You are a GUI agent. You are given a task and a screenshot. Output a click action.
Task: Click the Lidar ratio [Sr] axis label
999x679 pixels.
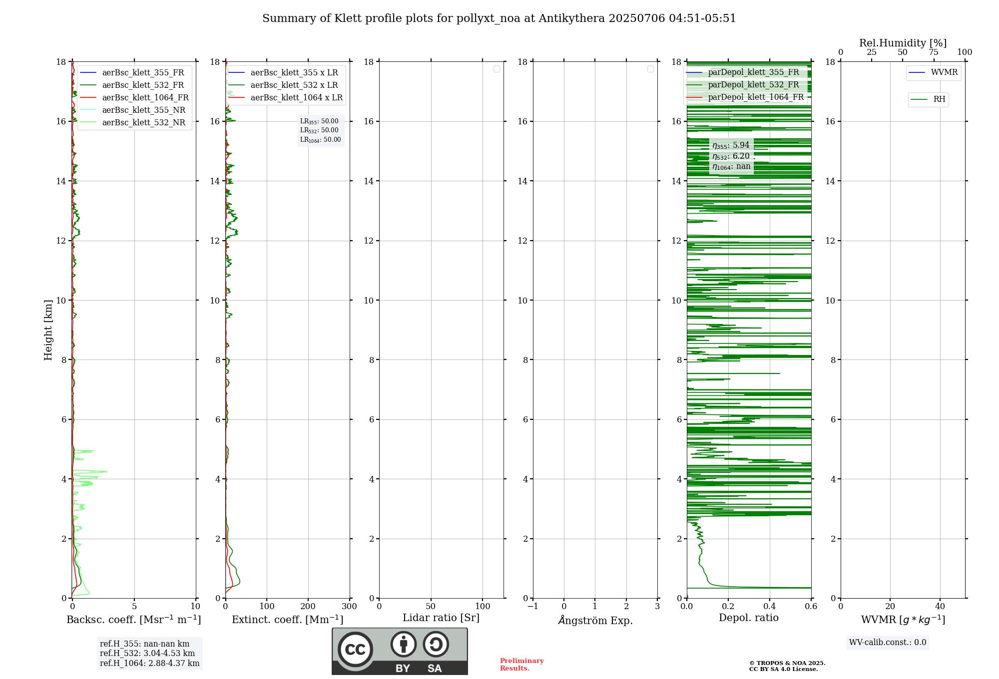pyautogui.click(x=441, y=618)
